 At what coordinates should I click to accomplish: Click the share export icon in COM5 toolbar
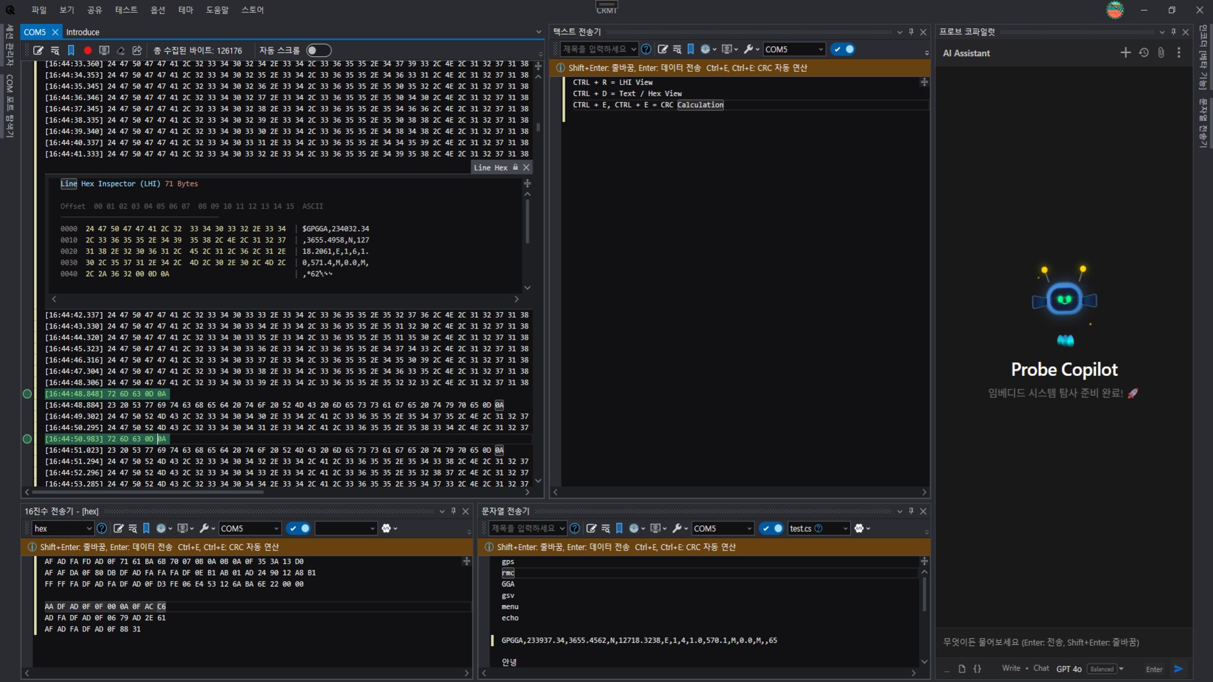tap(137, 51)
